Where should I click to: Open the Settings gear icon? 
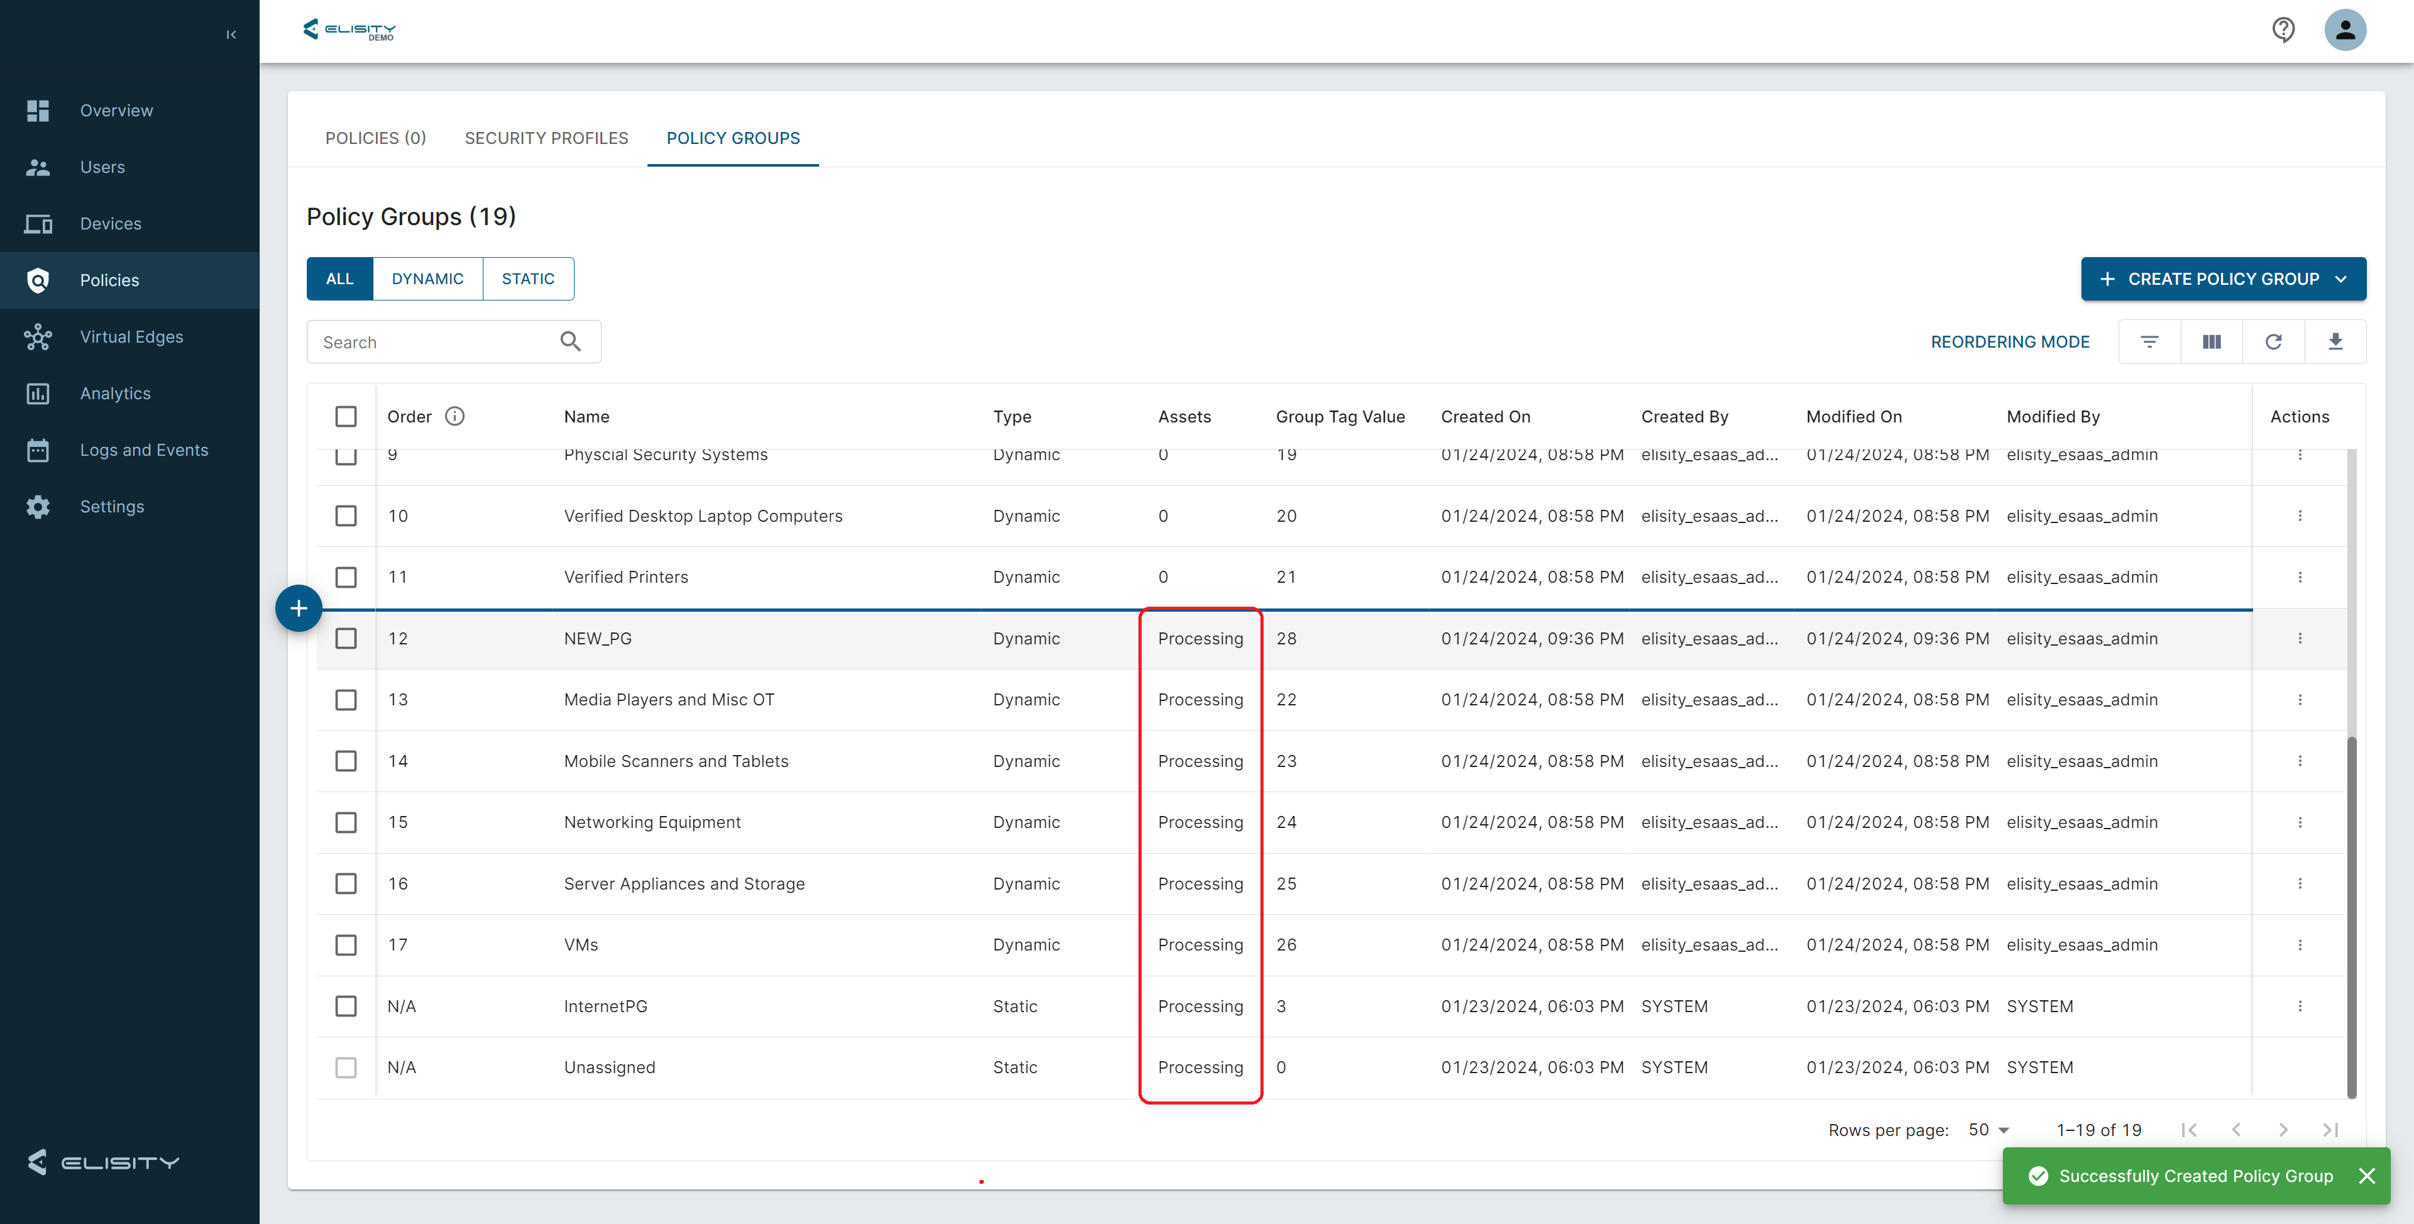pyautogui.click(x=38, y=507)
